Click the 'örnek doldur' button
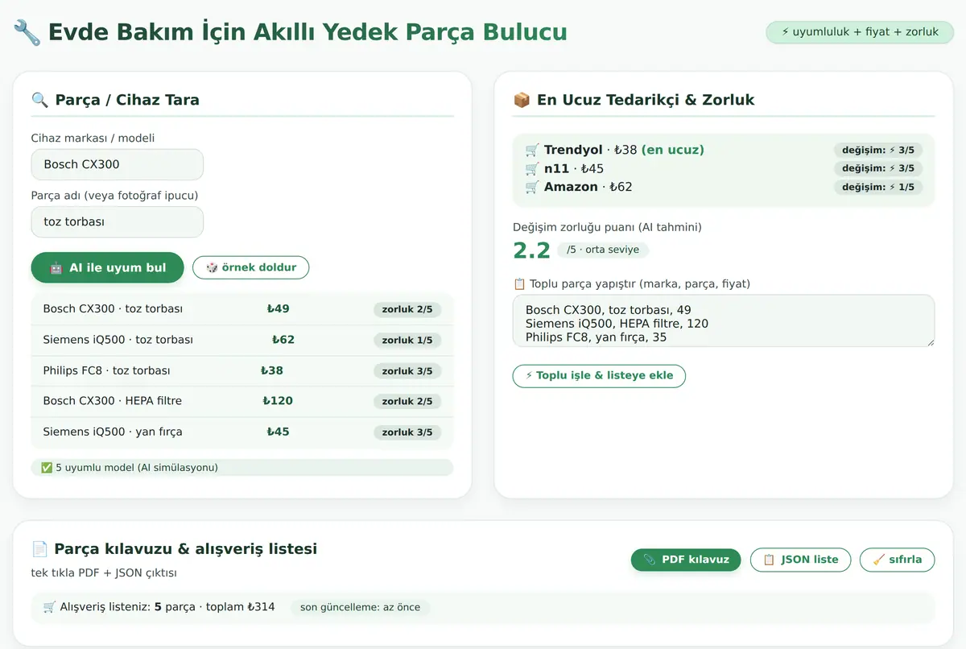This screenshot has width=966, height=649. (x=250, y=268)
